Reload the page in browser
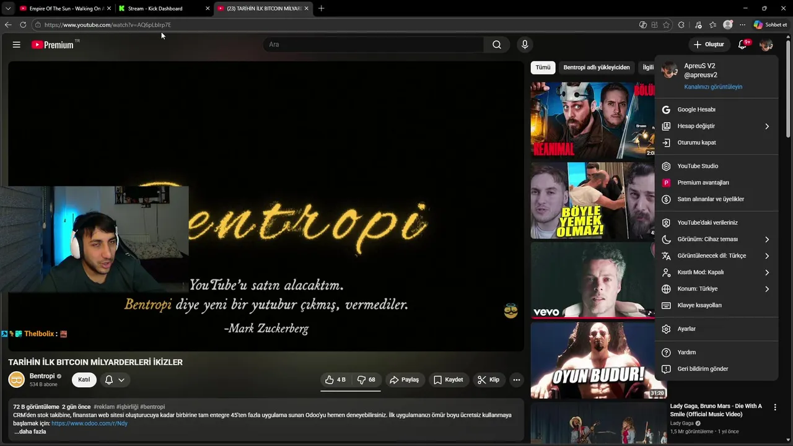This screenshot has width=793, height=446. click(23, 25)
